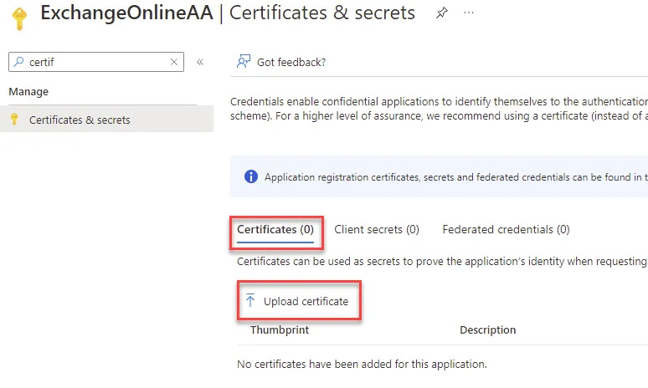This screenshot has height=388, width=648.
Task: Open the ellipsis more options menu
Action: [x=469, y=13]
